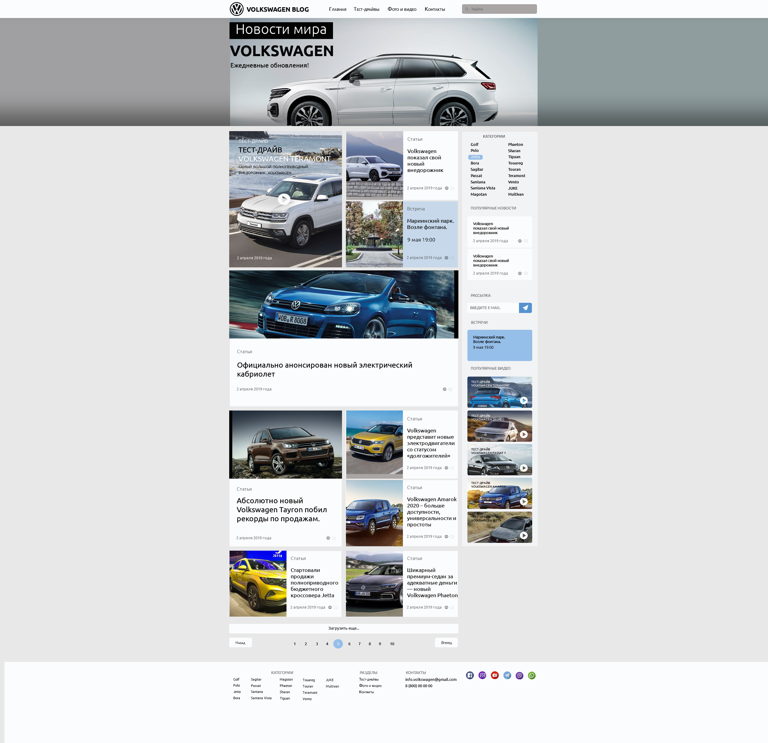Screen dimensions: 768x743
Task: Open the blue Мариинский парк meeting card under Встречи
Action: 499,345
